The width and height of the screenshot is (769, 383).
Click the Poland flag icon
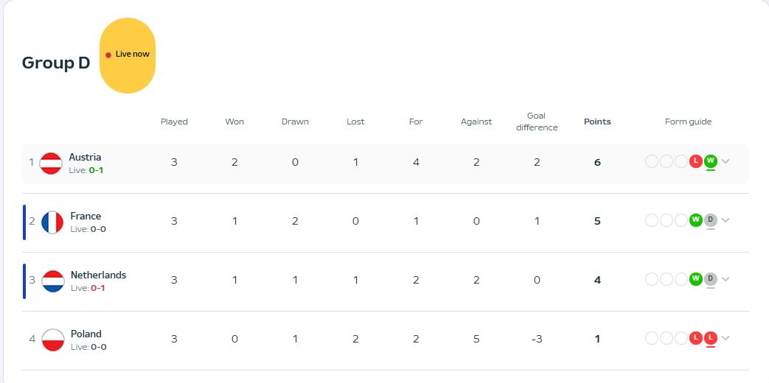coord(52,340)
